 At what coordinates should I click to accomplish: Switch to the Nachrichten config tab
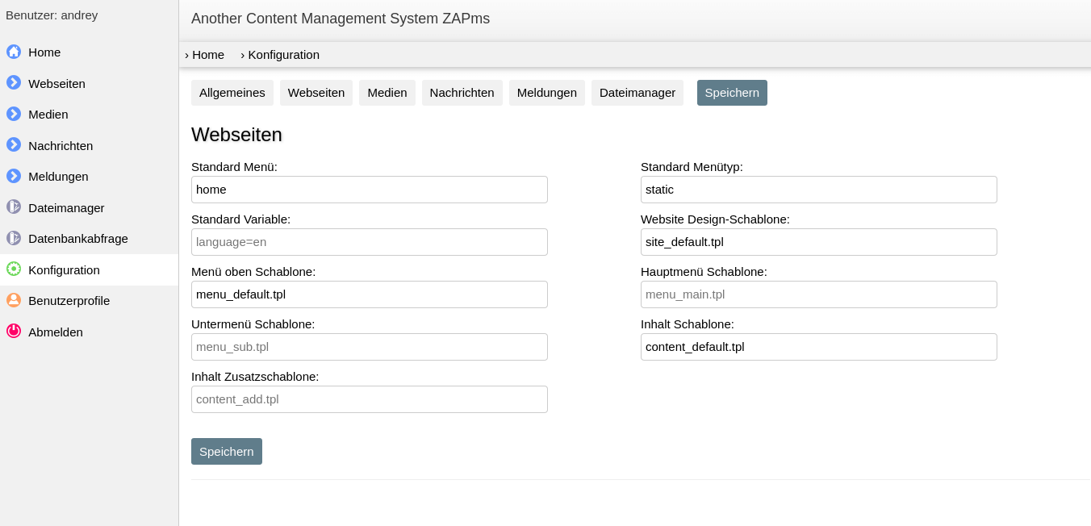462,93
